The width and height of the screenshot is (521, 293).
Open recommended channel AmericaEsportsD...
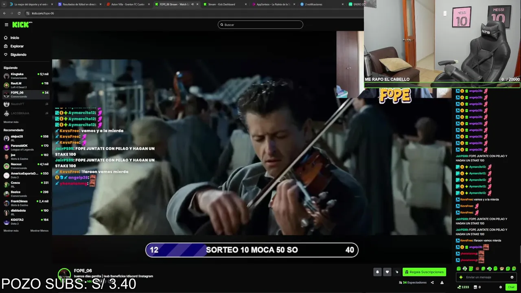point(26,175)
